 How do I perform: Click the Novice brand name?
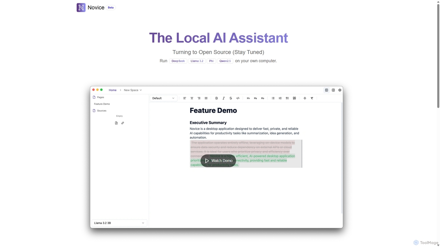coord(96,8)
